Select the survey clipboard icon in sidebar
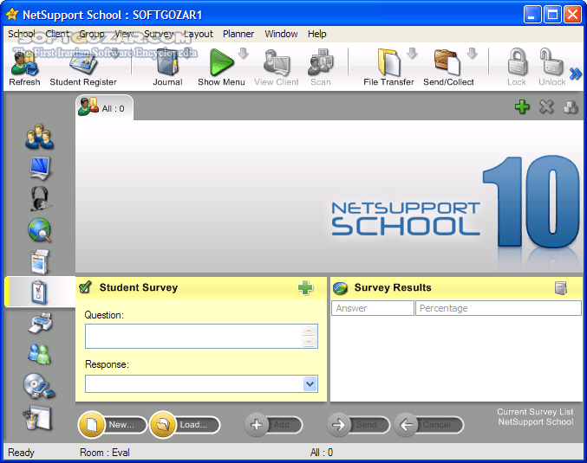 click(x=40, y=293)
